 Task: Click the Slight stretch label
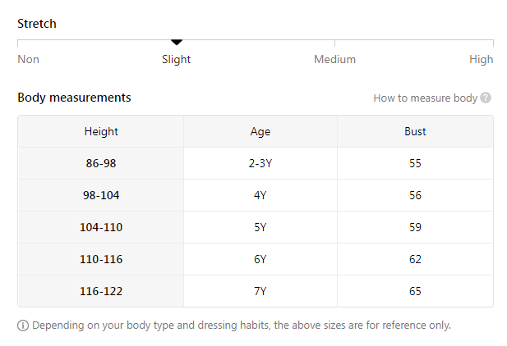point(177,59)
